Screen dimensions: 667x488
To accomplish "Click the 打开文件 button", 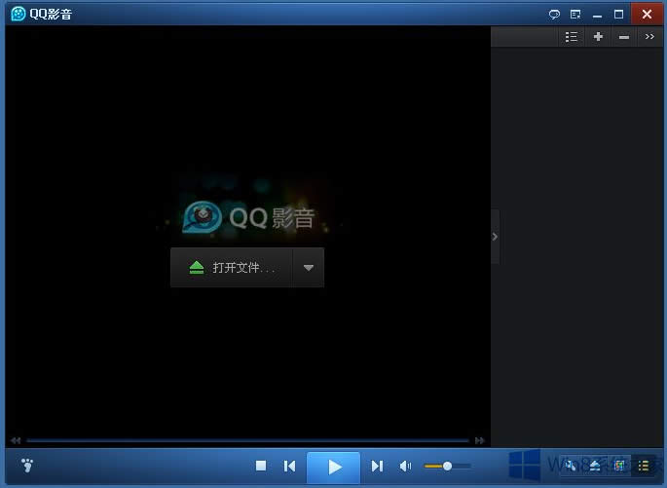I will (x=232, y=267).
